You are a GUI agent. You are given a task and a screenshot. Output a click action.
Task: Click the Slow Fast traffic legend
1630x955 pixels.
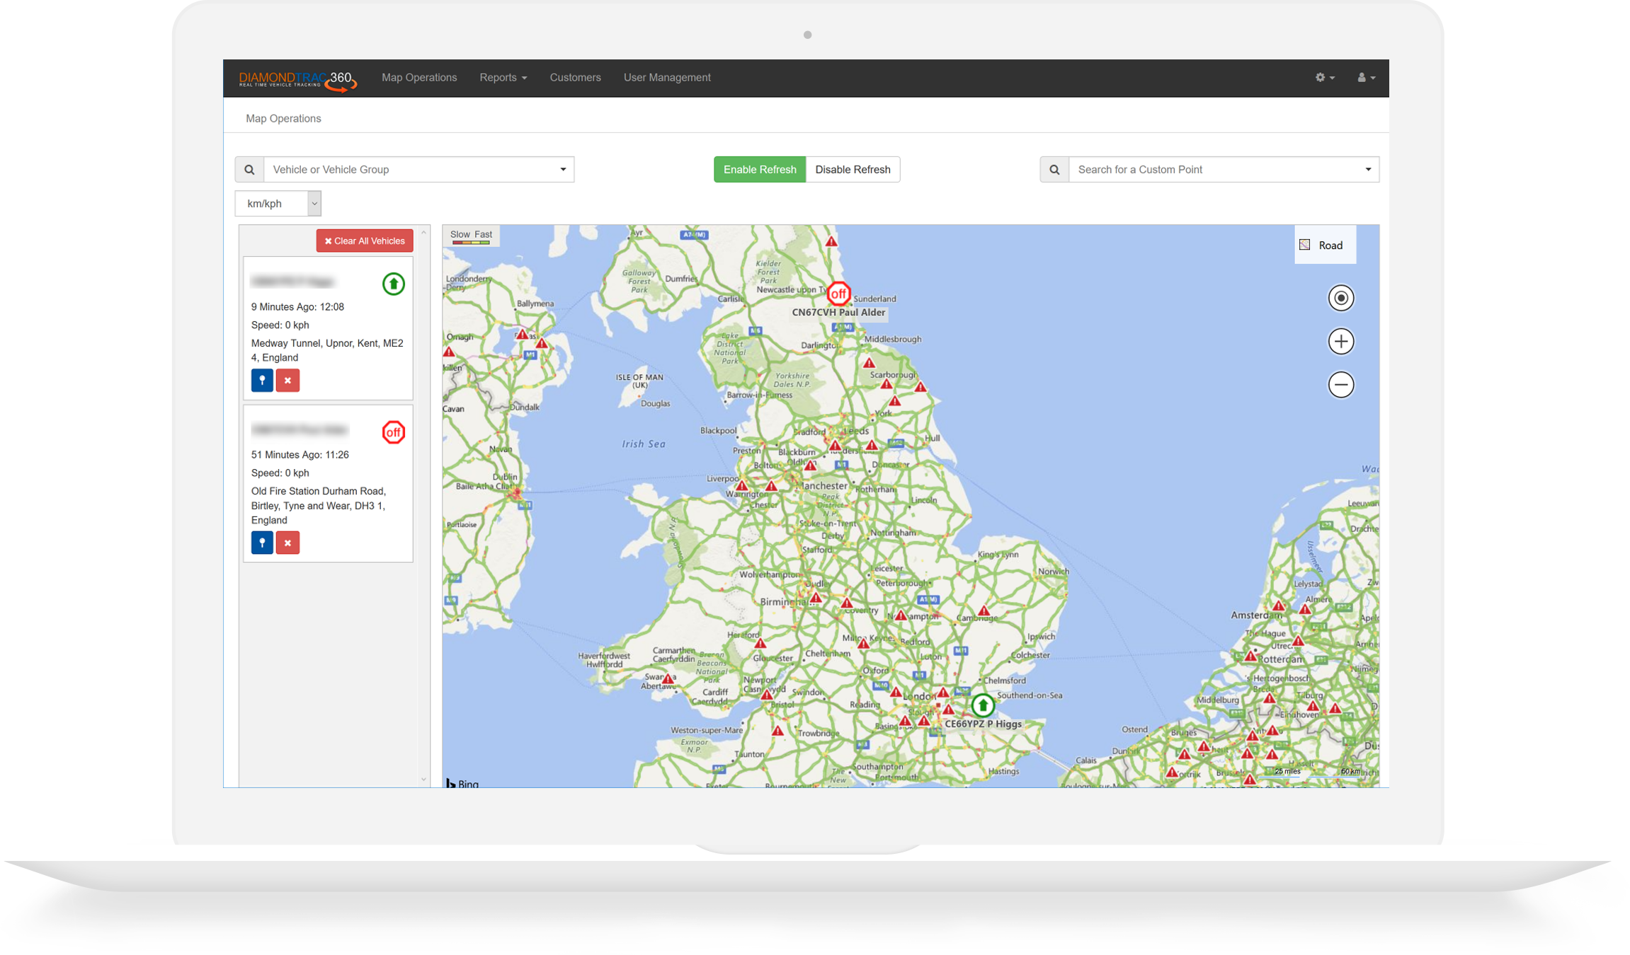(472, 237)
